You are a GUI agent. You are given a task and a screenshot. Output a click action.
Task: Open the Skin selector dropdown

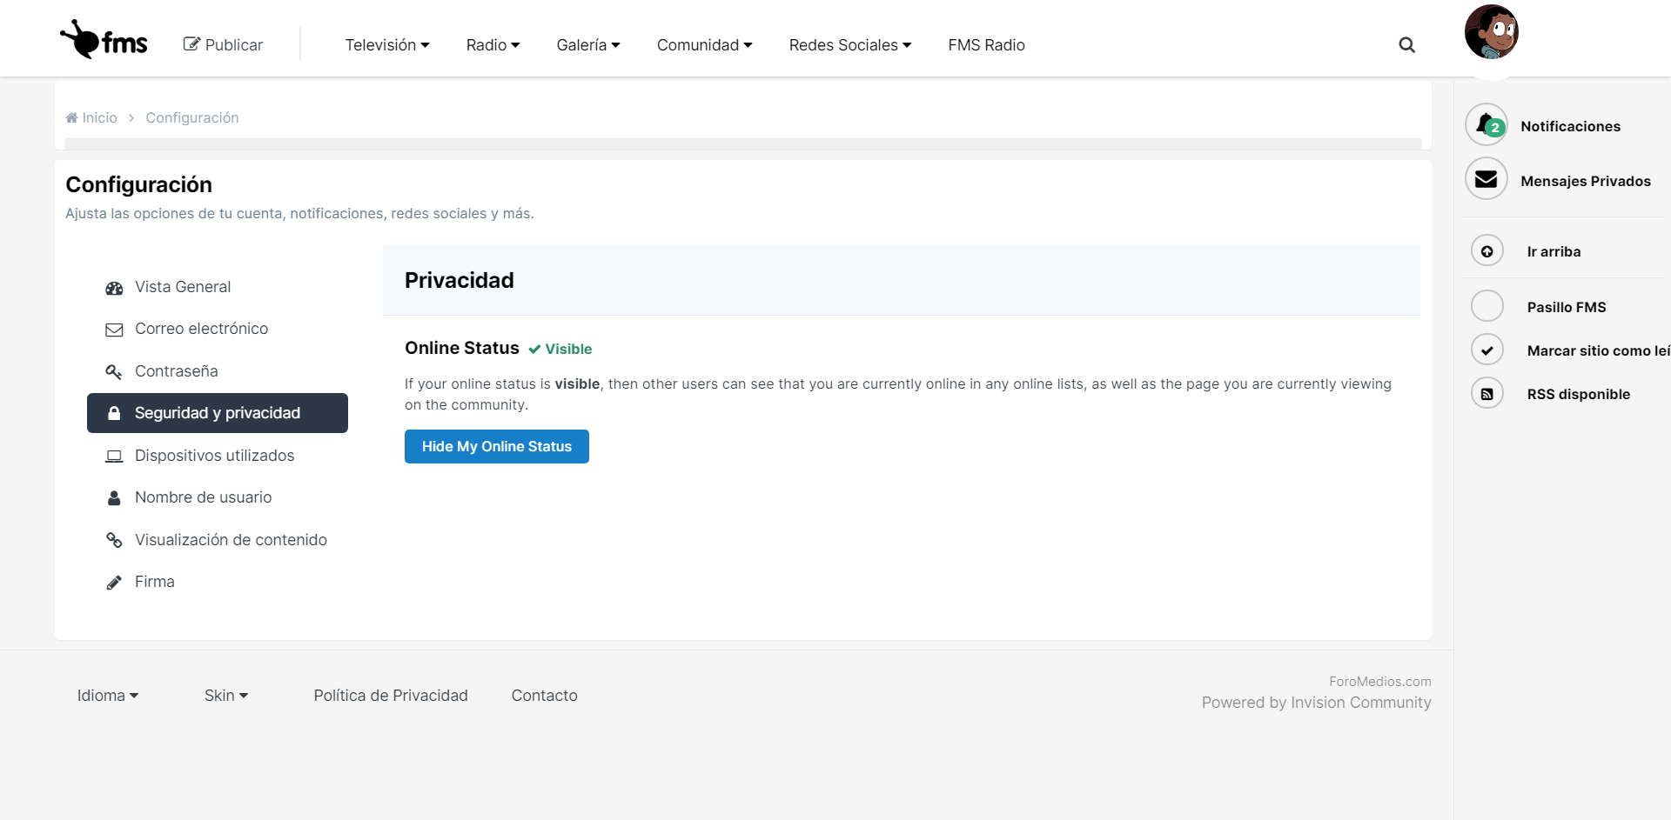coord(226,696)
